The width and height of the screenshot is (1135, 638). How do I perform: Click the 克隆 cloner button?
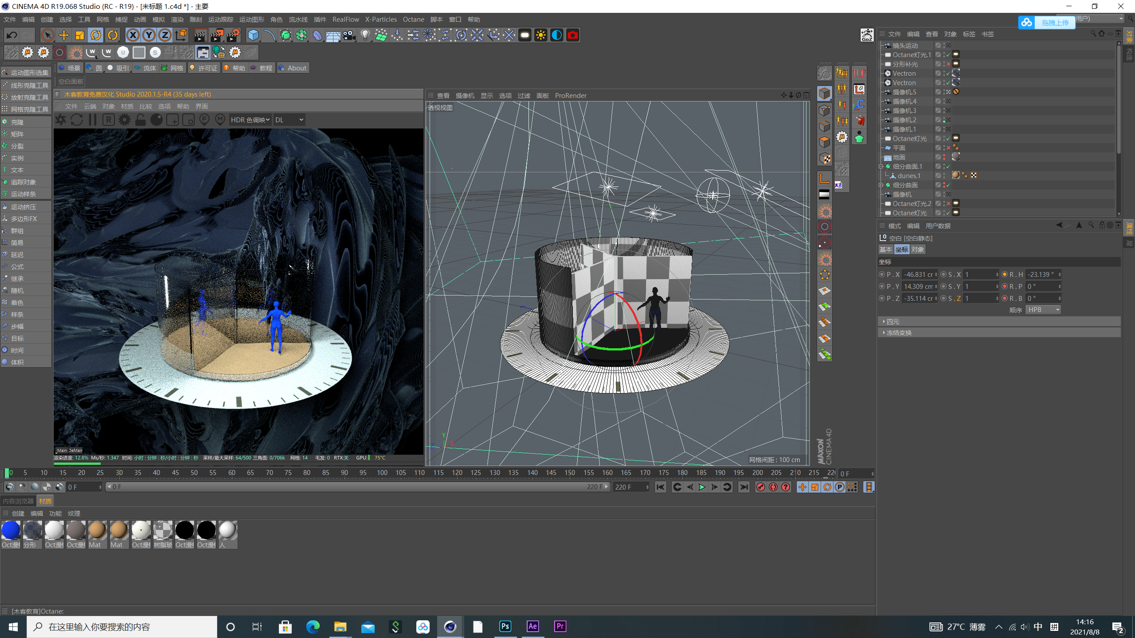(18, 122)
